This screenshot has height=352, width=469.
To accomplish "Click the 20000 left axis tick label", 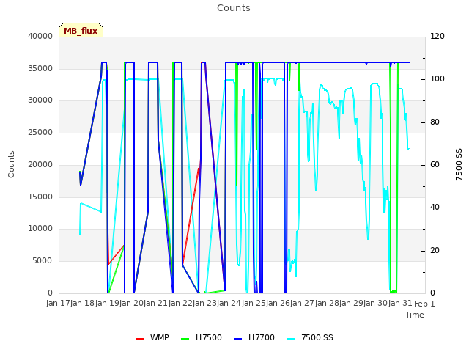I will point(40,164).
